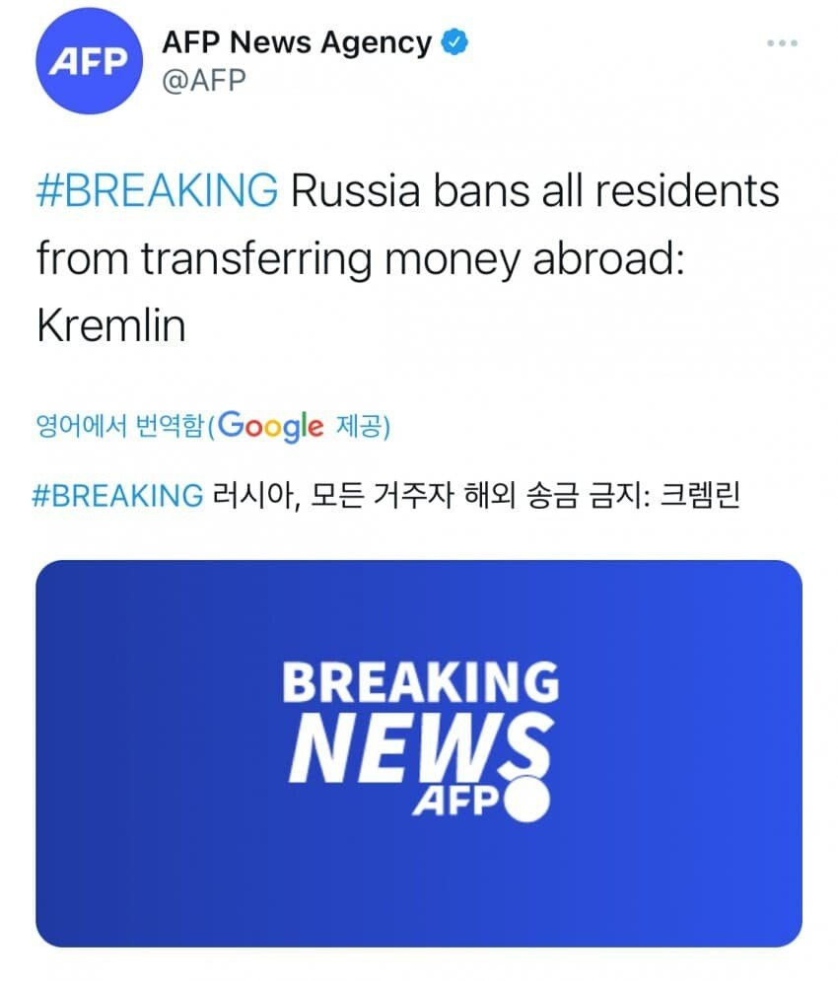Image resolution: width=838 pixels, height=981 pixels.
Task: Click the blue verified badge
Action: coord(454,42)
